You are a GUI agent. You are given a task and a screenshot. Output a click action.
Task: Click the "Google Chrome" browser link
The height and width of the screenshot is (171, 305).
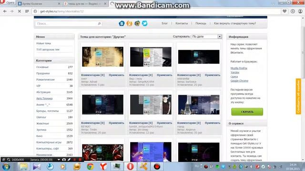coord(239,81)
